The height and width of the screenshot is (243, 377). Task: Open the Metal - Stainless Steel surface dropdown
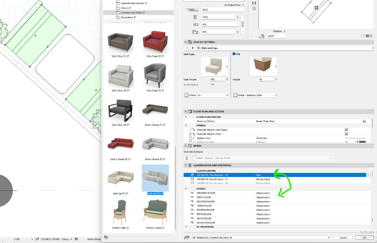(x=255, y=95)
